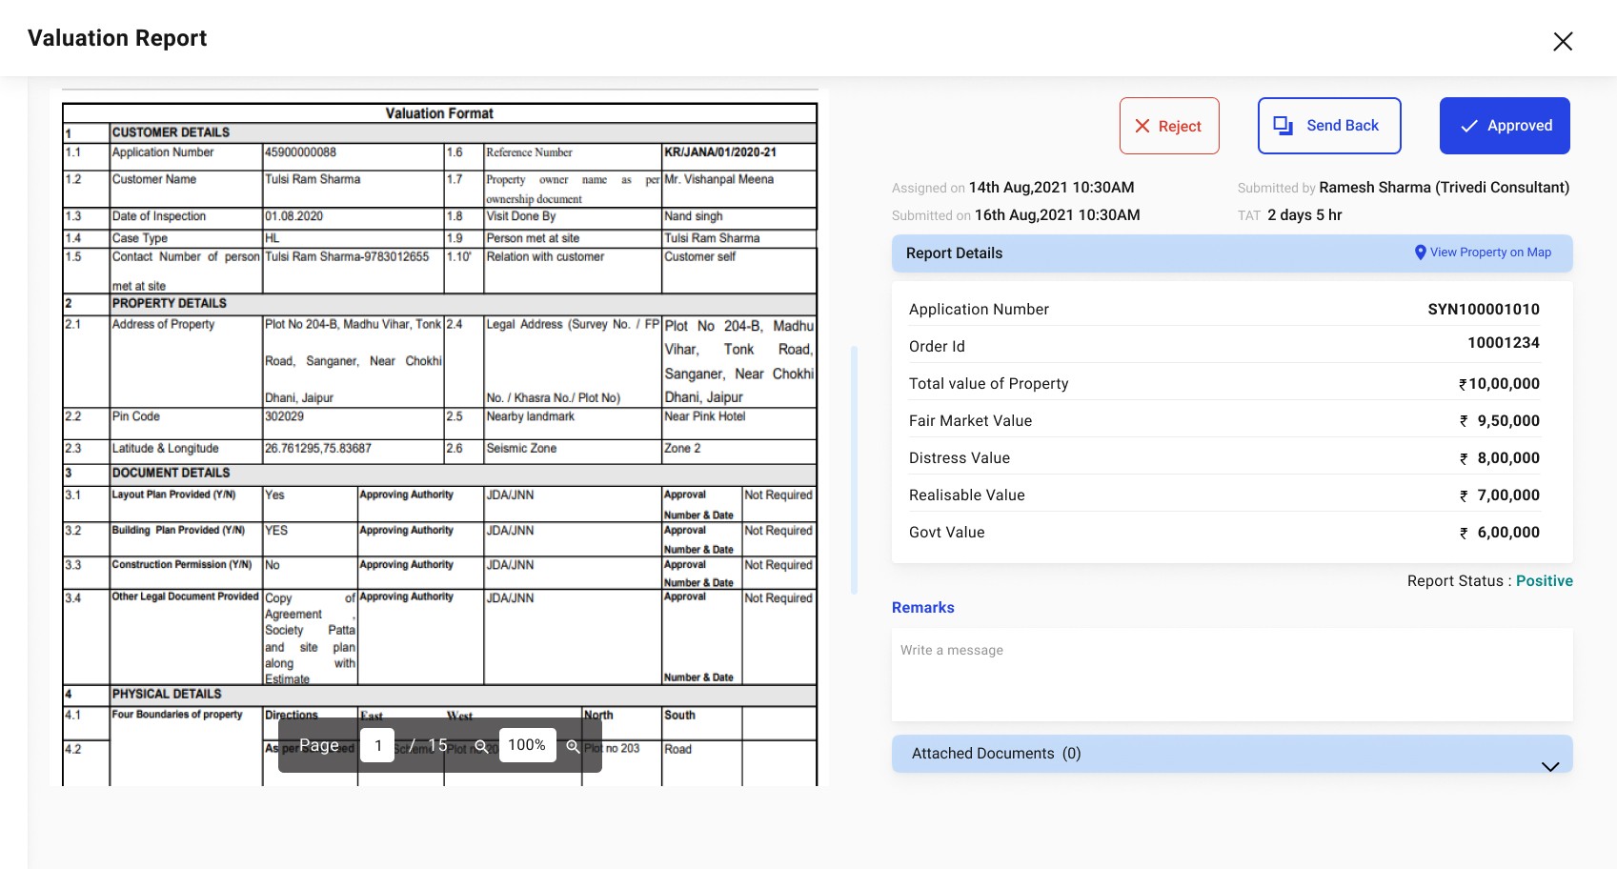Click pin code 302029 in document
The image size is (1617, 869).
pyautogui.click(x=284, y=416)
